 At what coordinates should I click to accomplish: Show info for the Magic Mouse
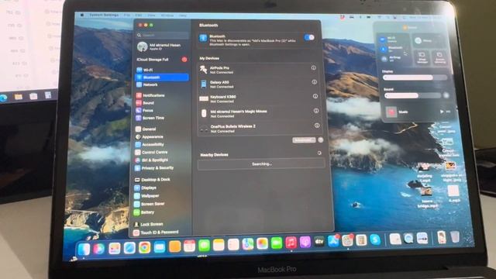pos(316,111)
